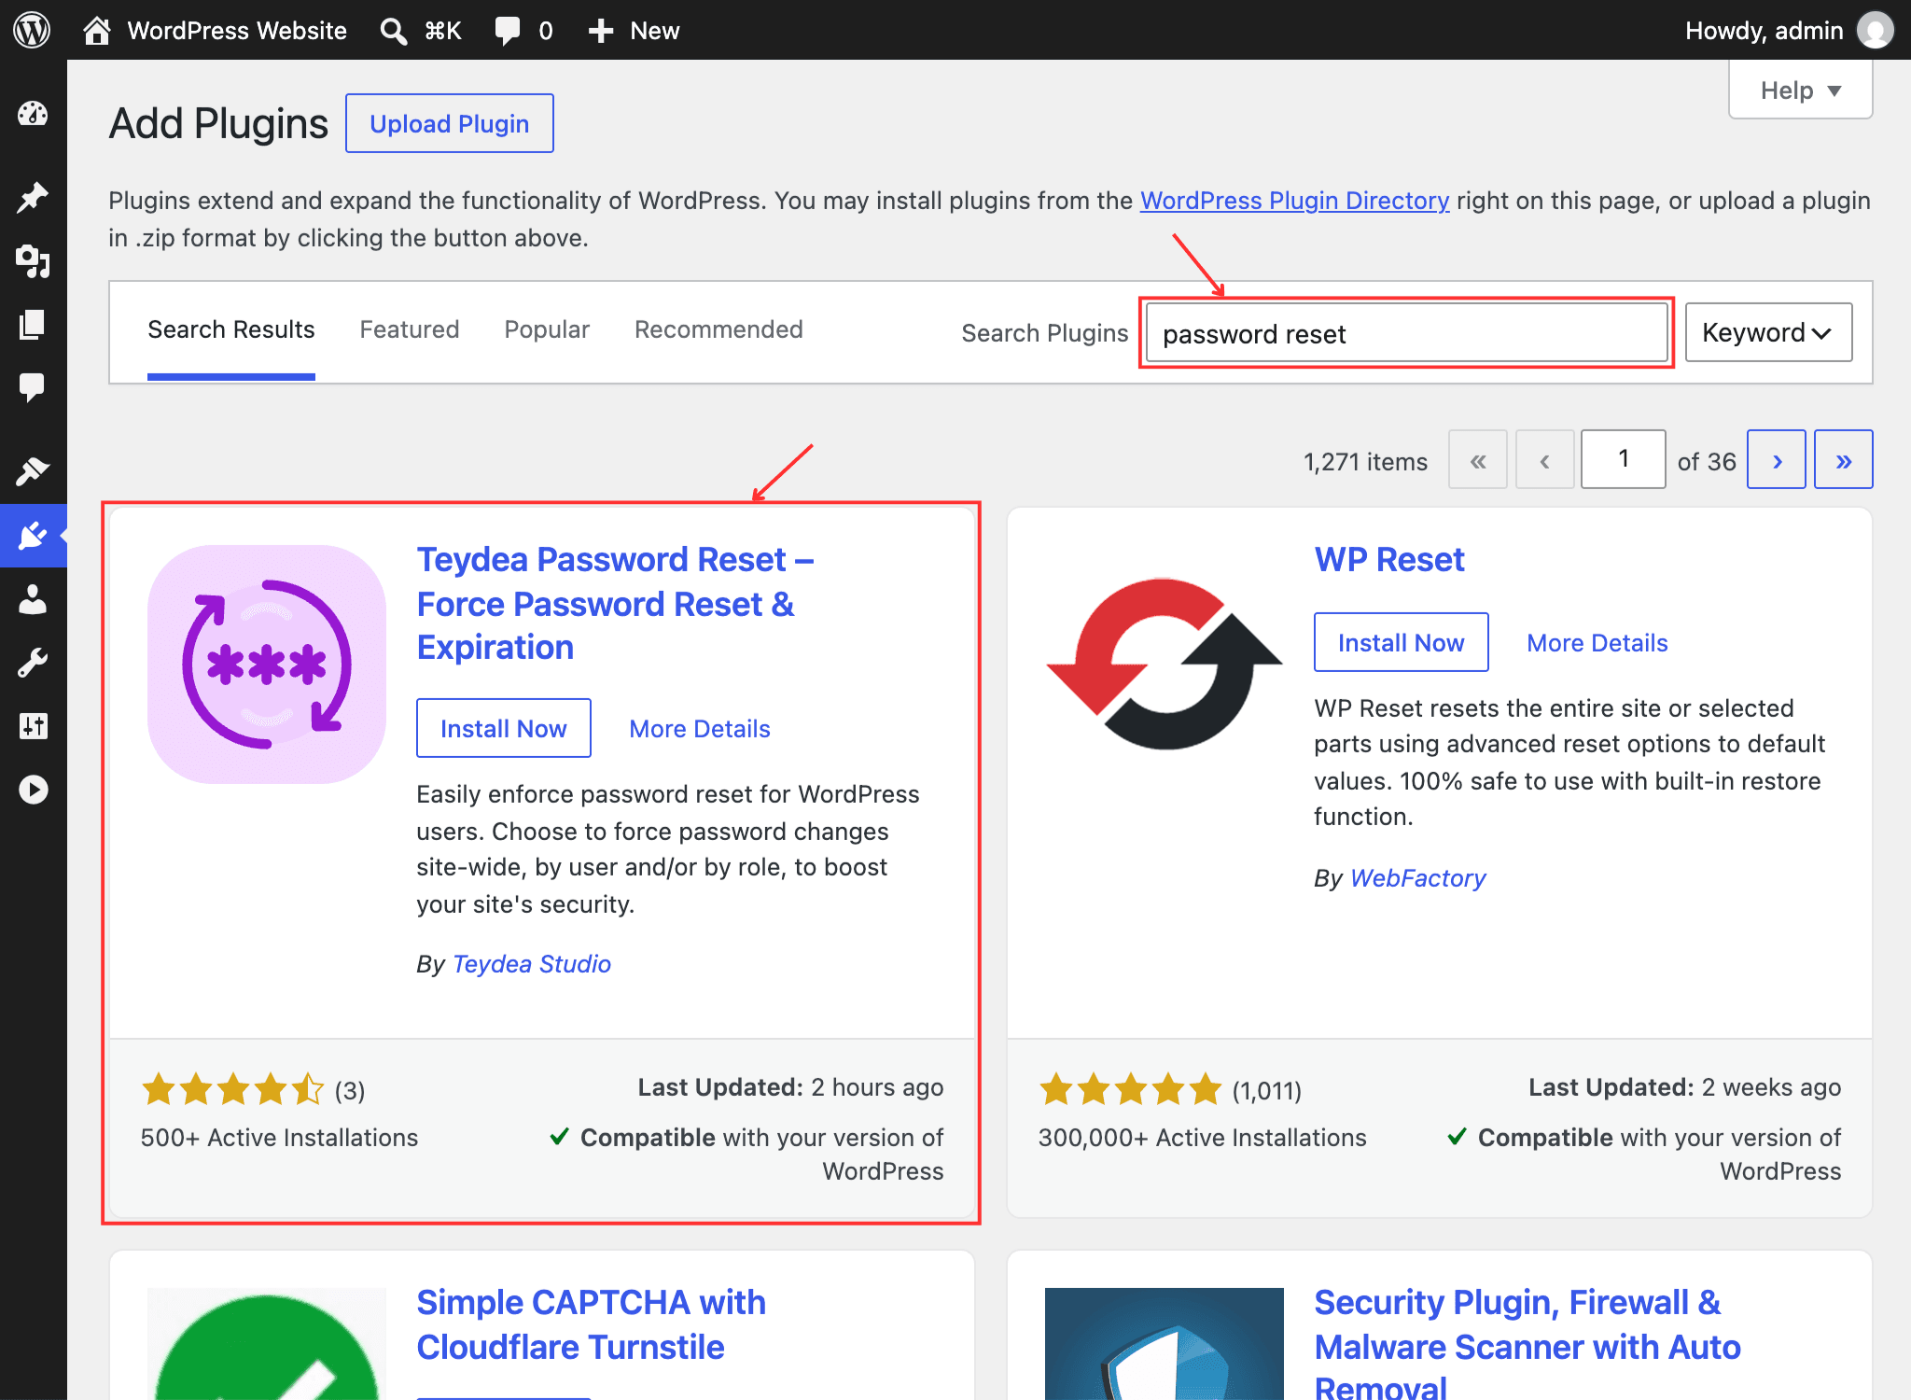
Task: Click the plus icon for New content
Action: click(601, 31)
